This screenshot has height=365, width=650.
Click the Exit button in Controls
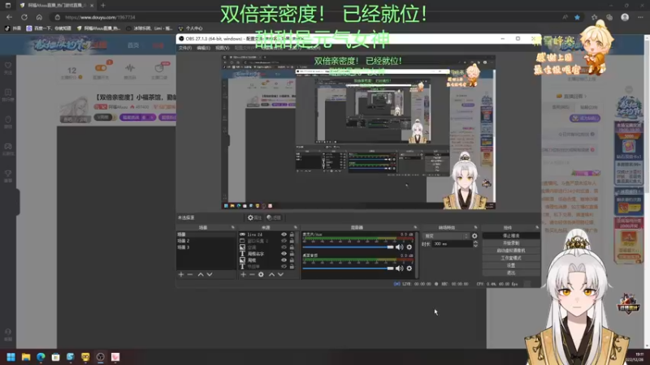coord(511,273)
